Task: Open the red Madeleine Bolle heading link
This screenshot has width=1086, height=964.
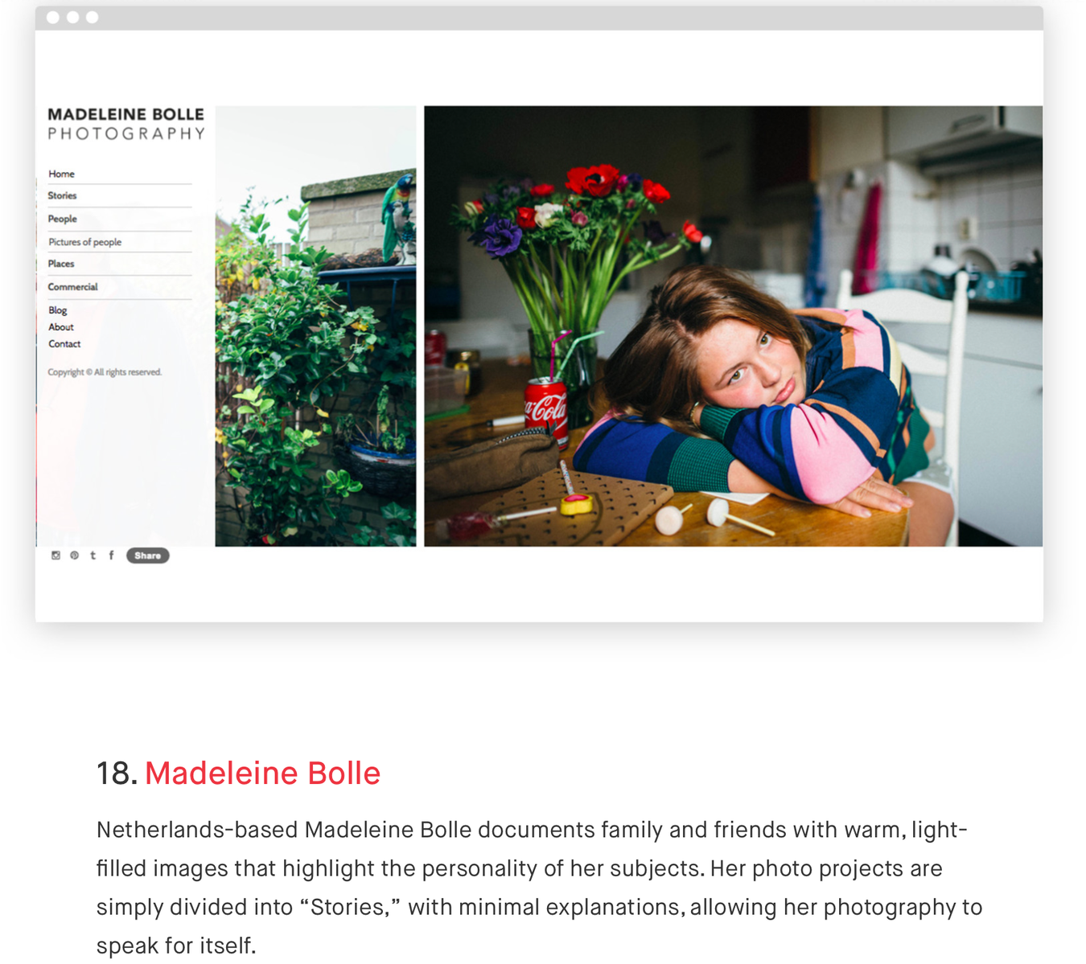Action: 262,773
